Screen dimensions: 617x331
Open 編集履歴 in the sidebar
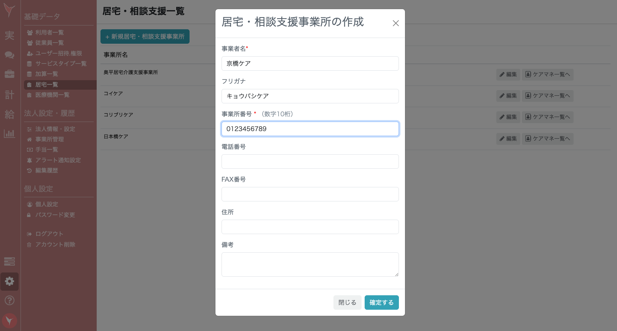point(47,171)
